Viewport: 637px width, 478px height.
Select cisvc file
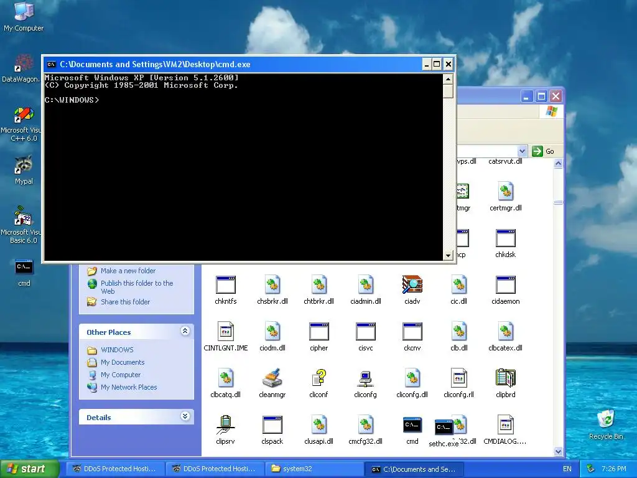366,337
